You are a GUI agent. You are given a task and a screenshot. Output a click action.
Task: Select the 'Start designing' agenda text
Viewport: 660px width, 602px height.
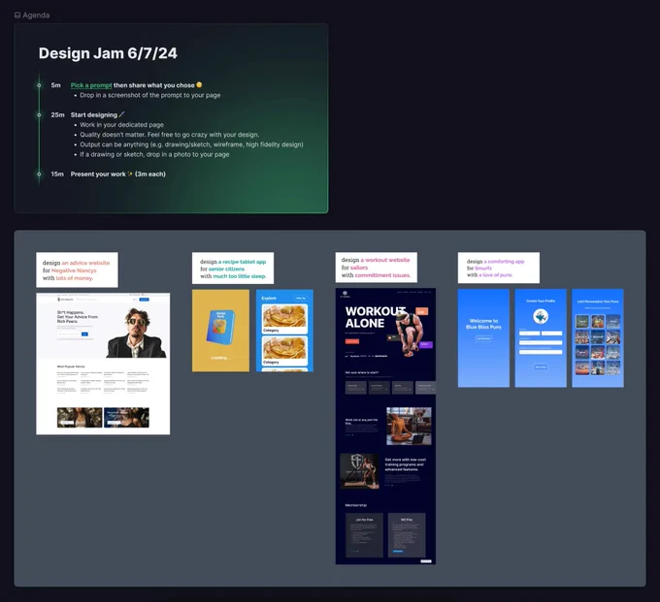coord(94,114)
